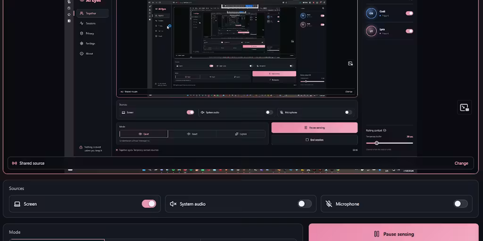
Task: Click the large muted System audio speaker icon
Action: pos(173,204)
